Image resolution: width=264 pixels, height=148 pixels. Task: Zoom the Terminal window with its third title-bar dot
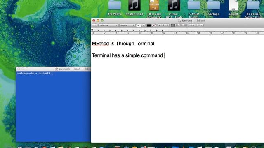(27, 69)
